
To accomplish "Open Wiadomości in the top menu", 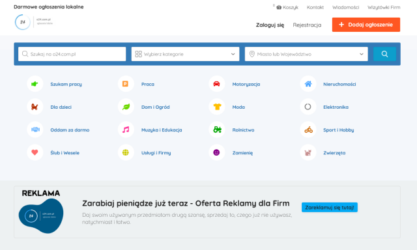I will pyautogui.click(x=346, y=7).
